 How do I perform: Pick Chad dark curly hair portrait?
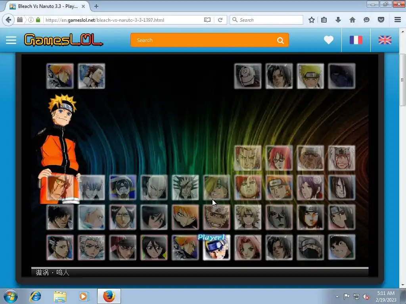pyautogui.click(x=60, y=217)
